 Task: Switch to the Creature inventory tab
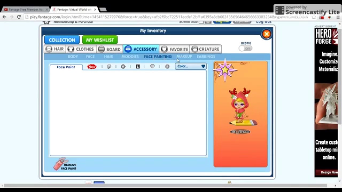205,49
